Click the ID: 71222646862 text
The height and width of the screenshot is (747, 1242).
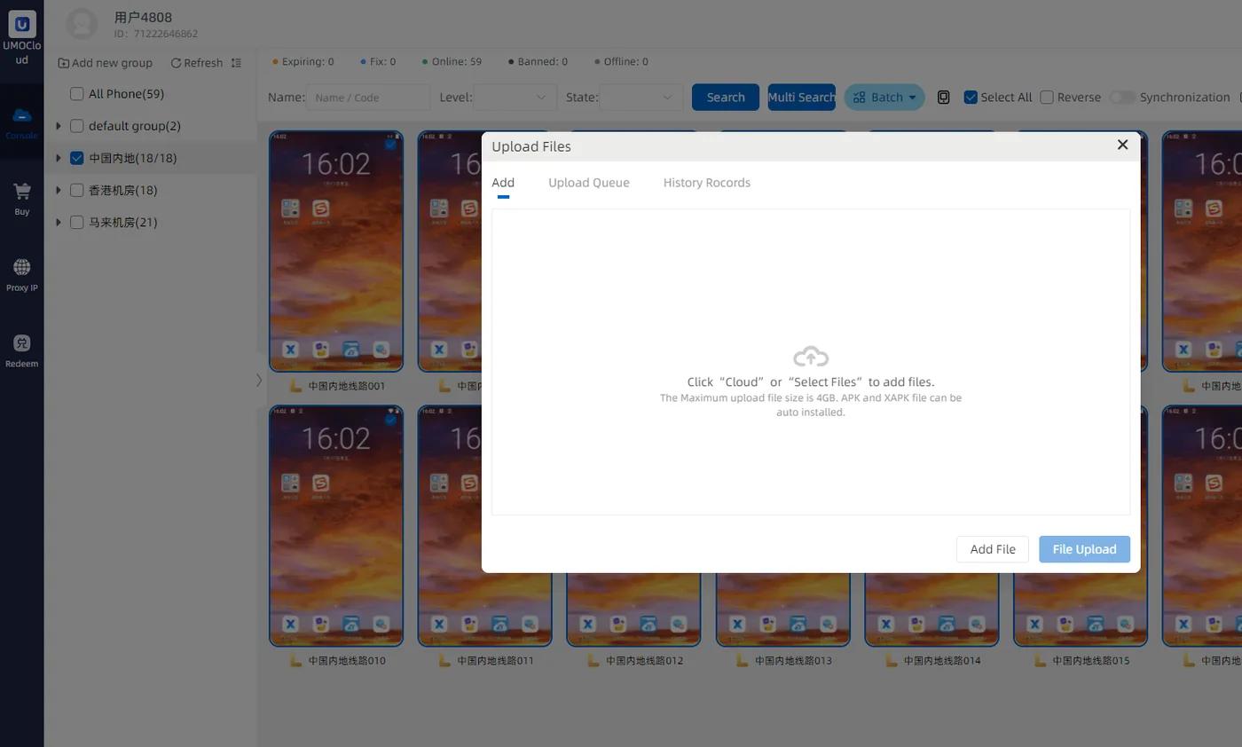(x=155, y=34)
